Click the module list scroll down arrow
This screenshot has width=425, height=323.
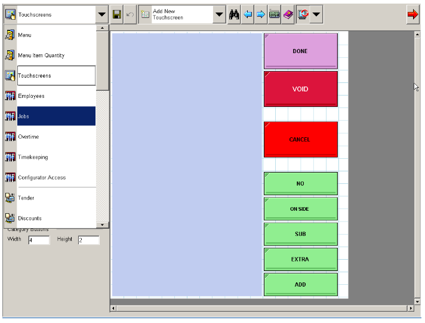point(102,224)
